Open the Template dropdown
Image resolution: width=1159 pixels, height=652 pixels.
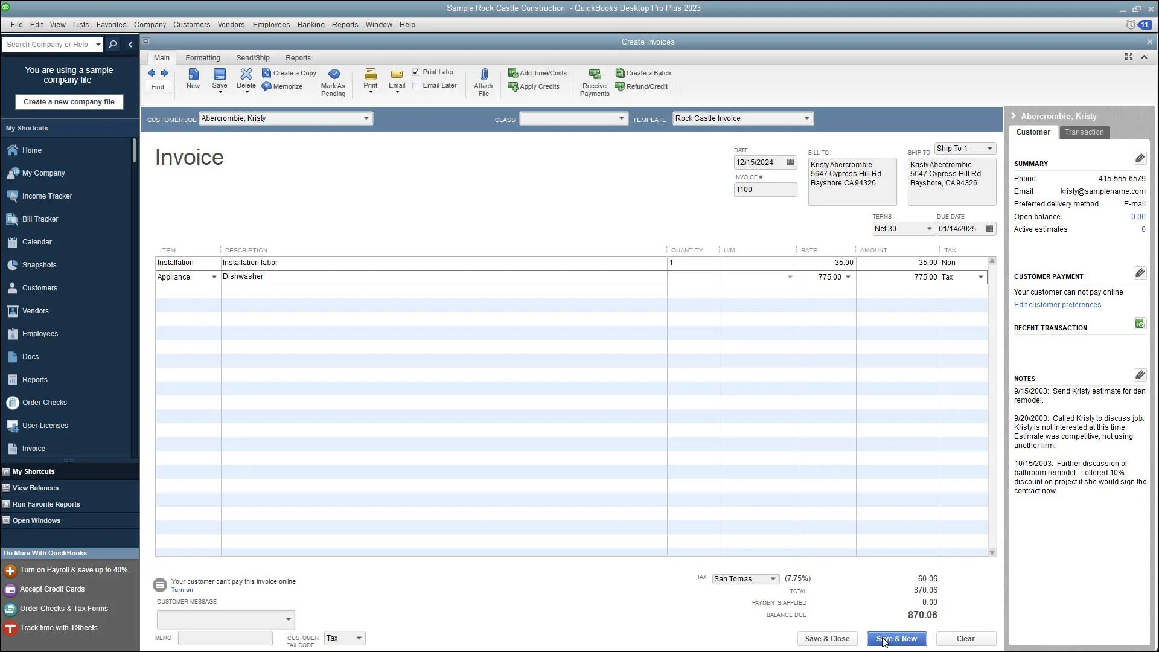(x=807, y=118)
